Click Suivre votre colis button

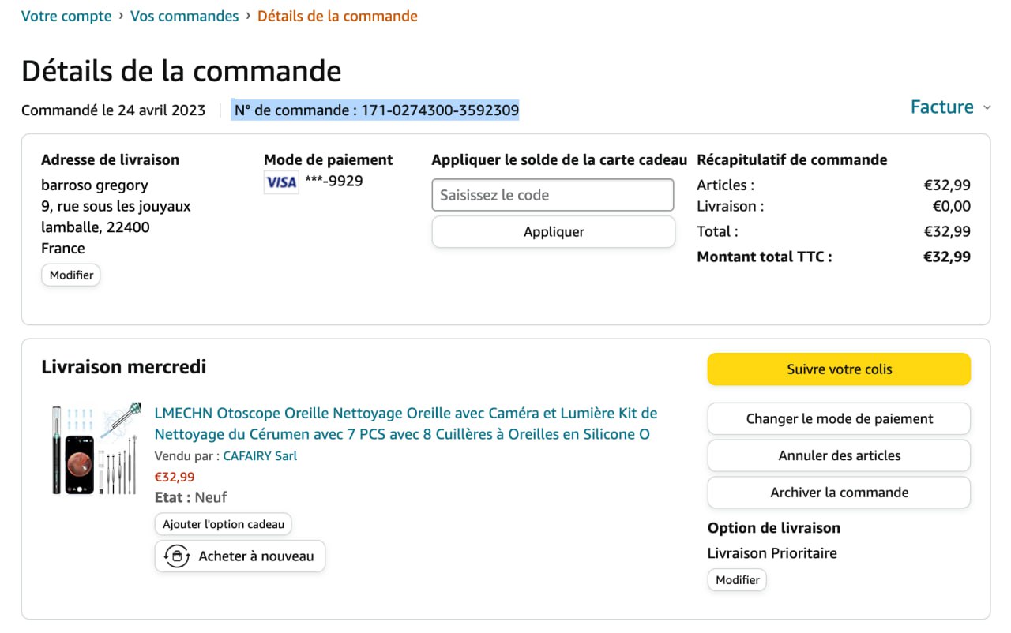[839, 369]
